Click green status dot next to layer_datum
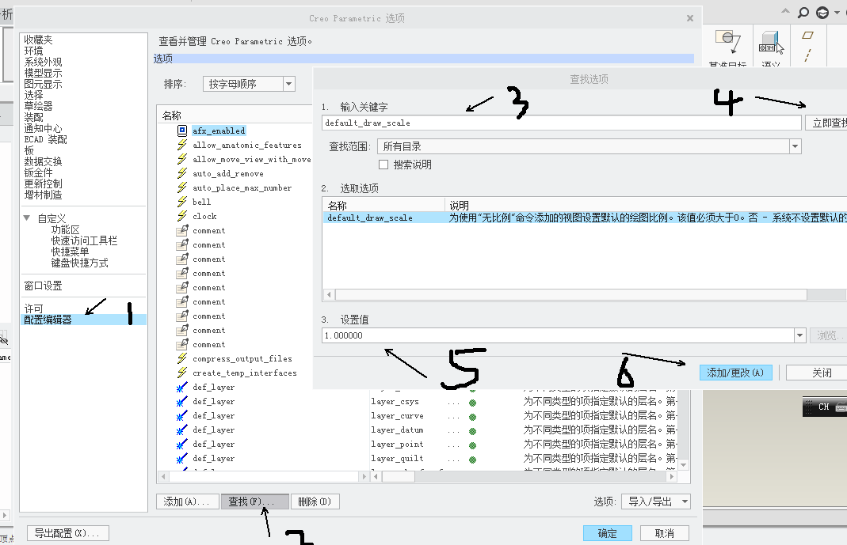847x545 pixels. 473,431
